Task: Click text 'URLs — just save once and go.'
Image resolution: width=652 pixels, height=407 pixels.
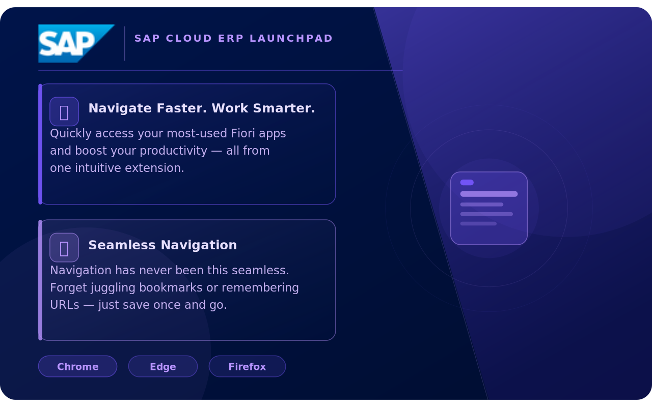Action: pyautogui.click(x=139, y=305)
